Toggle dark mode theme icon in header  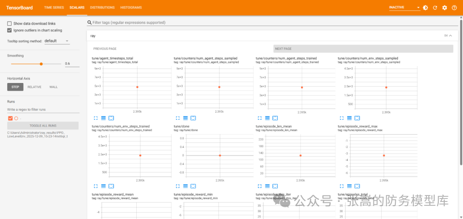click(425, 8)
